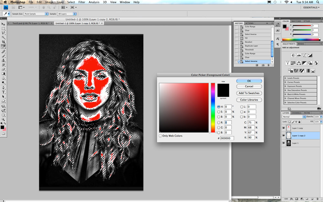This screenshot has height=202, width=323.
Task: Open the Filter menu
Action: [82, 2]
